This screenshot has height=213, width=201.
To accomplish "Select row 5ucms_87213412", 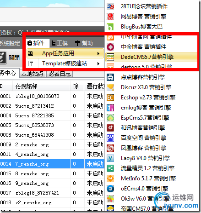I will 52,106.
